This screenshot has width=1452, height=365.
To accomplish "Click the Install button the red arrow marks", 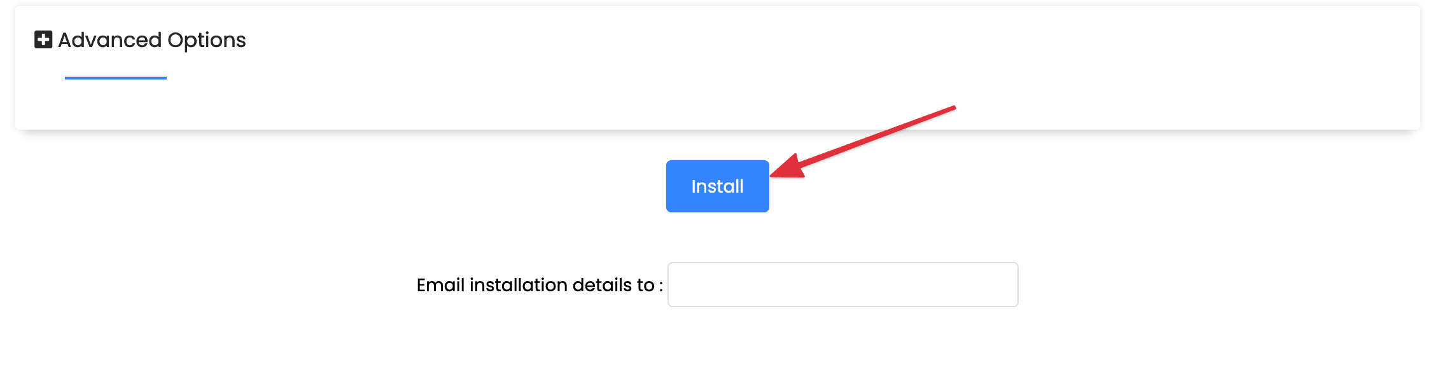I will [717, 186].
